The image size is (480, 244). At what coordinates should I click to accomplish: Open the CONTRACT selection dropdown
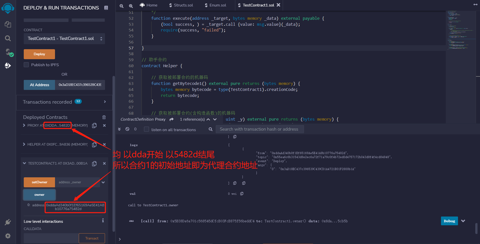click(64, 38)
